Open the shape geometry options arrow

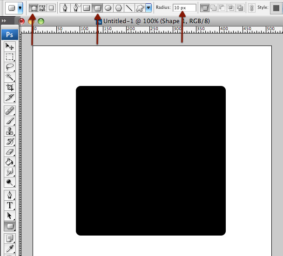[148, 8]
